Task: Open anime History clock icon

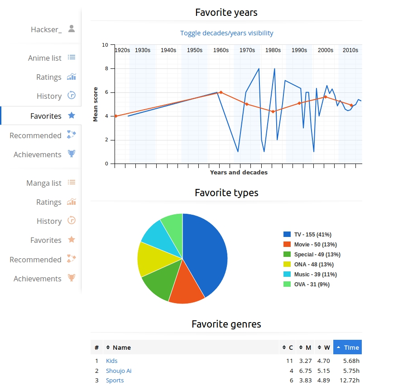Action: coord(71,96)
